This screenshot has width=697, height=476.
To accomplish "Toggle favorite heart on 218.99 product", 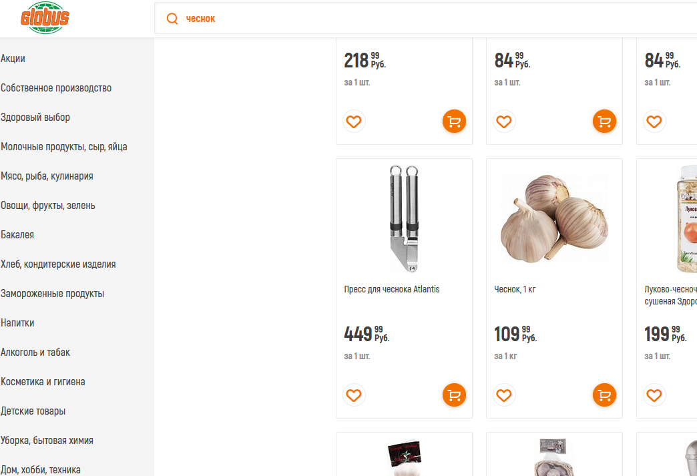I will coord(354,121).
